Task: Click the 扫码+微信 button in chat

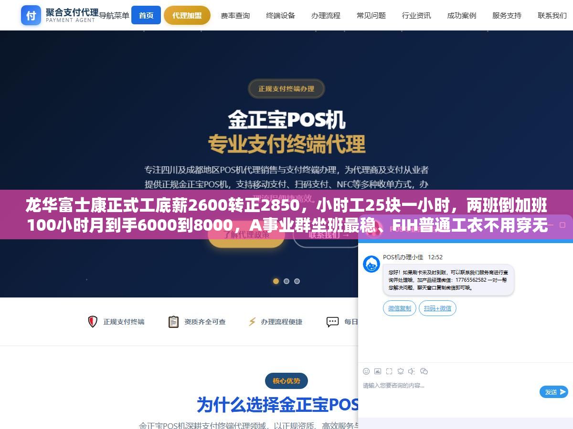Action: [x=438, y=308]
